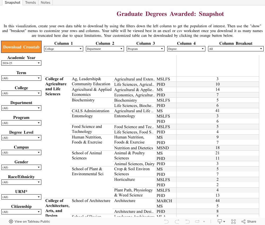Open the Column 1 College dropdown
The width and height of the screenshot is (265, 225).
[x=64, y=49]
